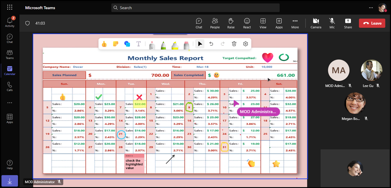The width and height of the screenshot is (391, 188).
Task: Click the Search box
Action: 195,8
